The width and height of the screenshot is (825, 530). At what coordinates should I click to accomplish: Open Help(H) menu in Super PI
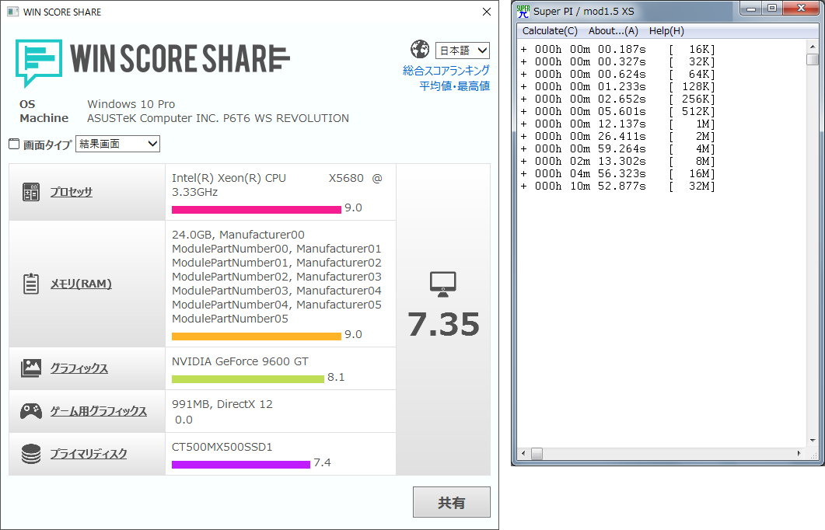click(x=666, y=31)
